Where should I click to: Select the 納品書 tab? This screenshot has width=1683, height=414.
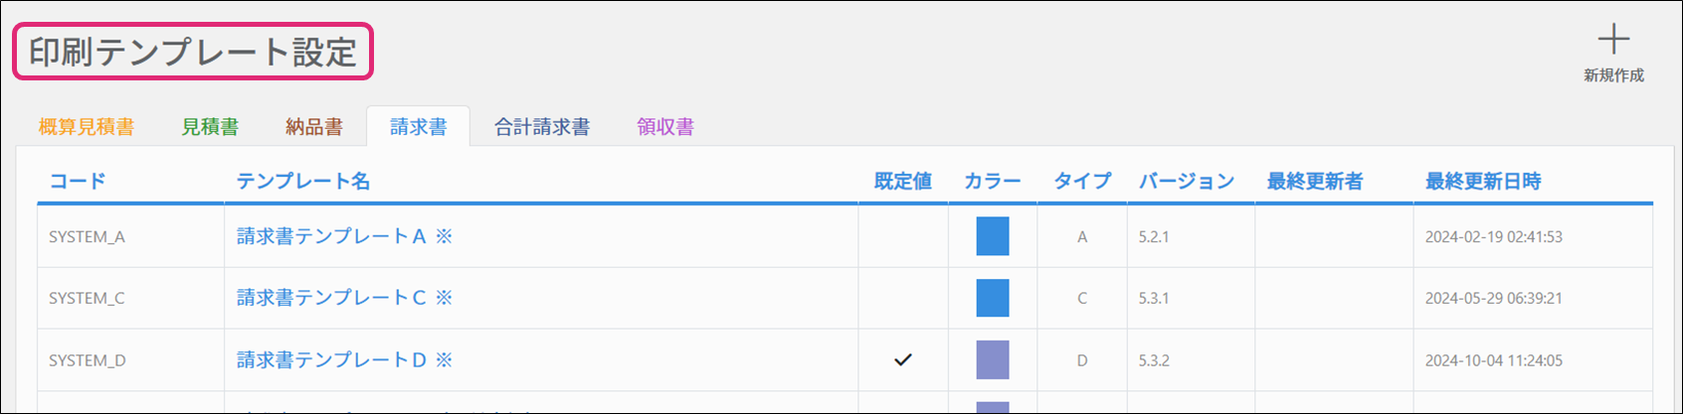click(314, 127)
